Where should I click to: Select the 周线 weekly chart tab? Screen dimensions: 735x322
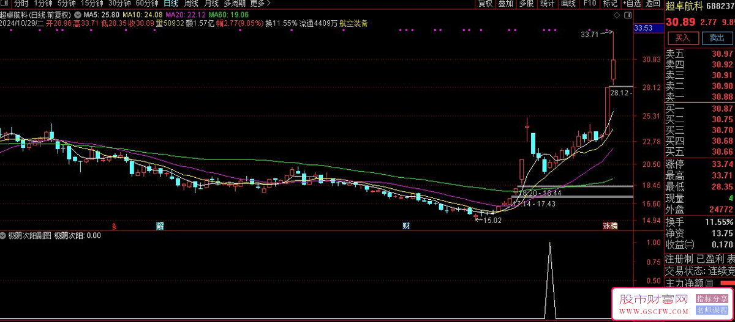point(191,4)
